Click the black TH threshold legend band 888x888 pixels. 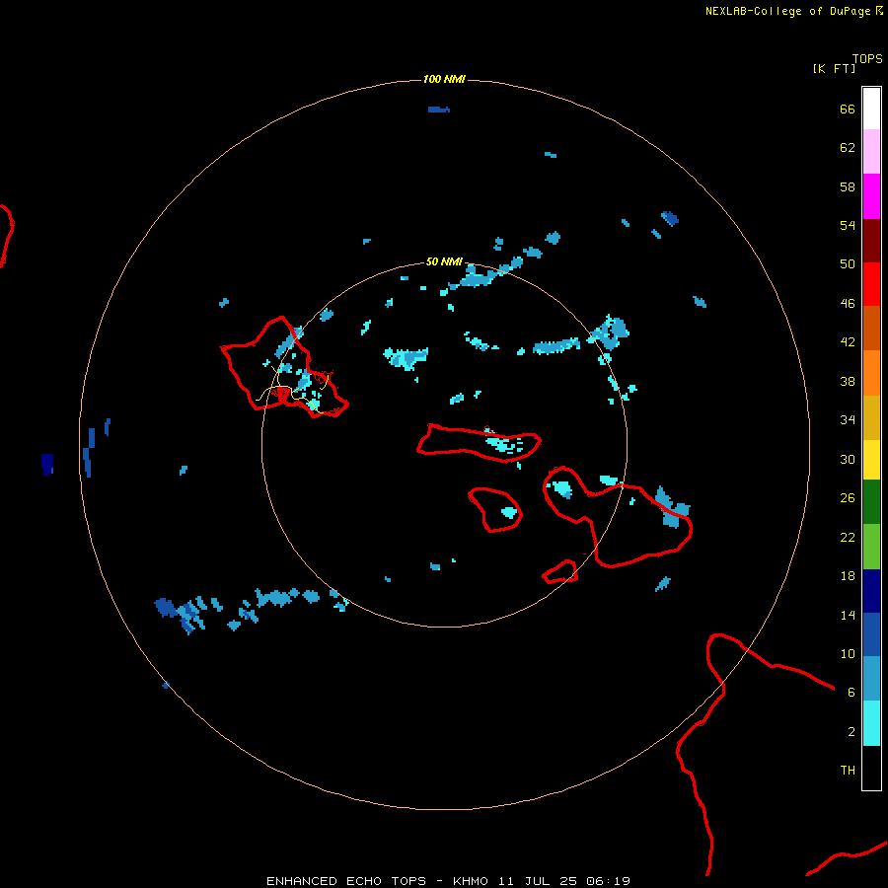tap(871, 768)
